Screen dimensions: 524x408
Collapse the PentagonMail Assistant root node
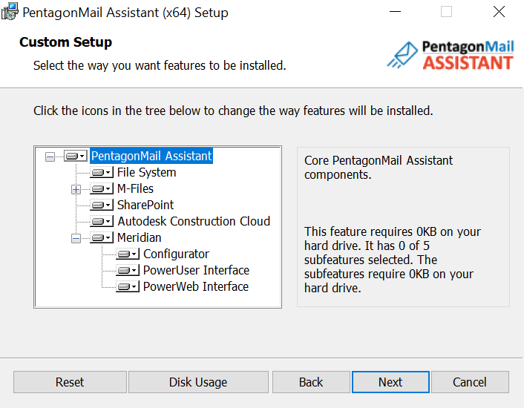tap(50, 157)
